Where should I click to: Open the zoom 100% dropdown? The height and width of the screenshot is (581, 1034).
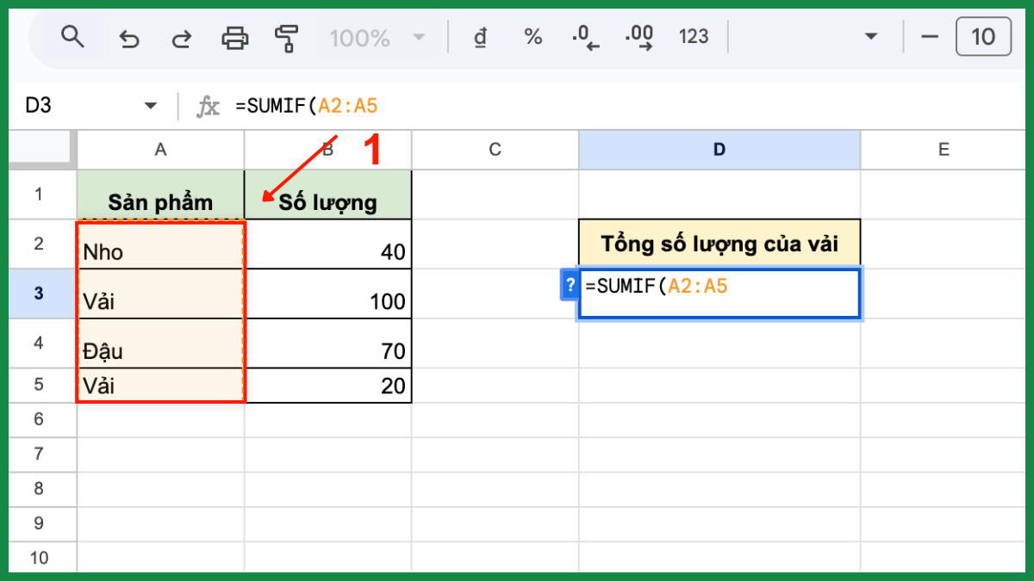tap(377, 37)
